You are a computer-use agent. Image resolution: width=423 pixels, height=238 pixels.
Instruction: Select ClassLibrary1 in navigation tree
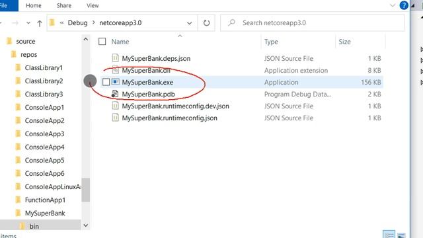click(x=44, y=67)
